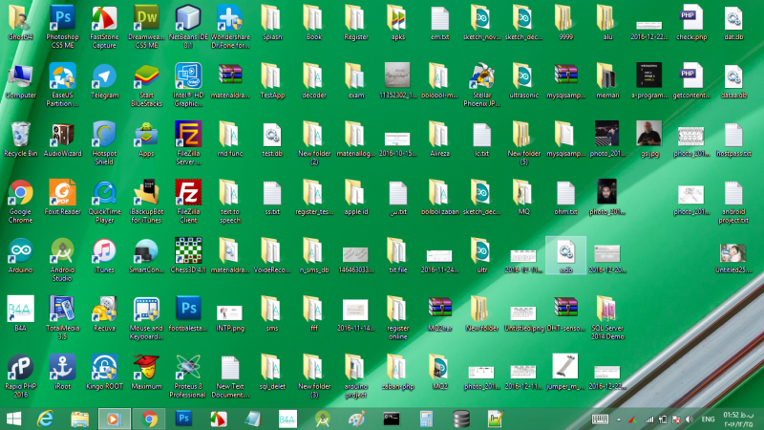
Task: Open FileZilla Server shortcut
Action: pos(188,143)
